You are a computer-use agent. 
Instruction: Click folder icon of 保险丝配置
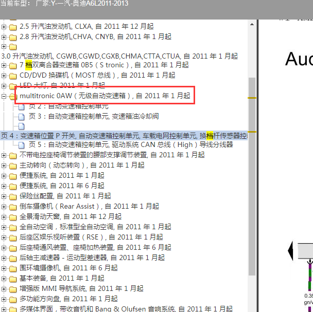point(13,197)
